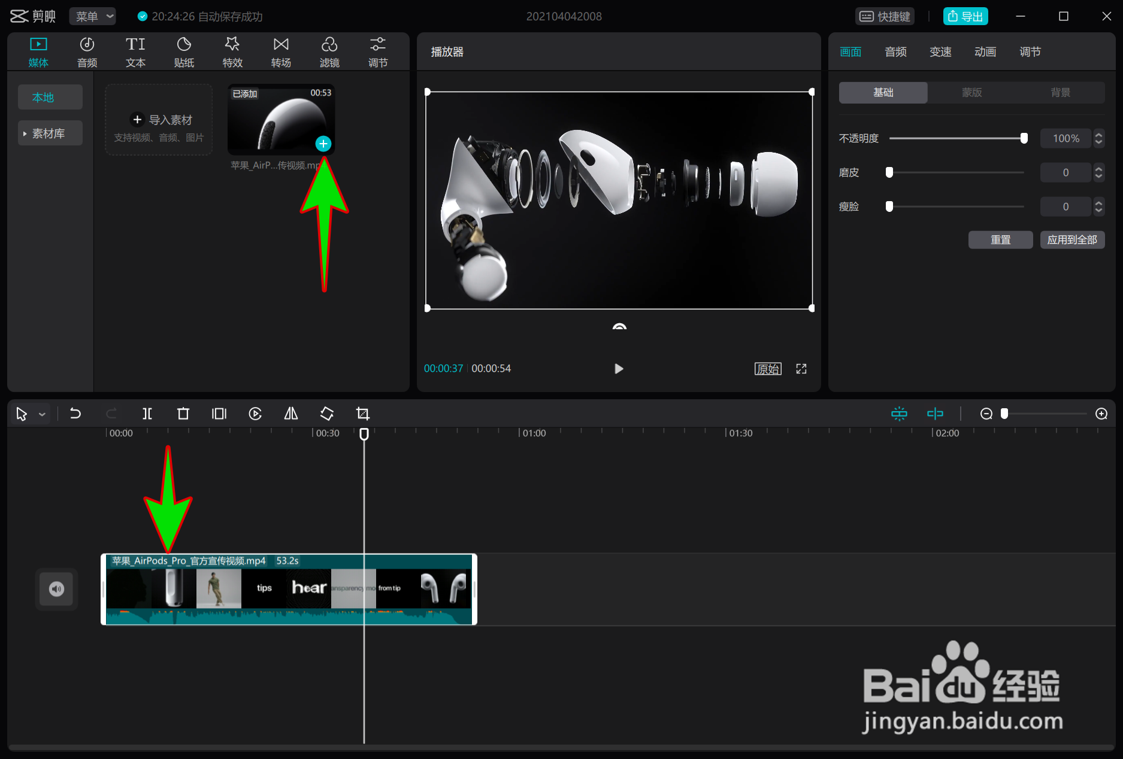The height and width of the screenshot is (759, 1123).
Task: Decrease opacity with the stepper down arrow
Action: point(1098,143)
